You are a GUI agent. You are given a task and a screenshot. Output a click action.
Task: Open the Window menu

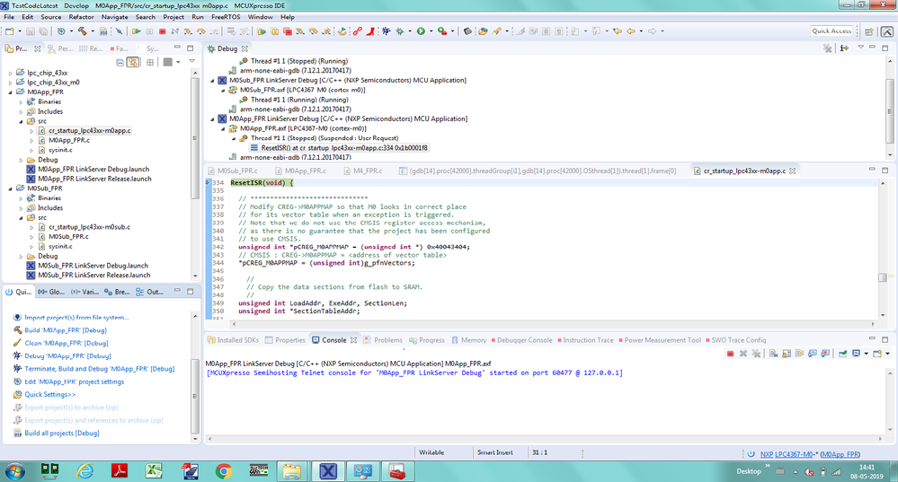[x=260, y=17]
